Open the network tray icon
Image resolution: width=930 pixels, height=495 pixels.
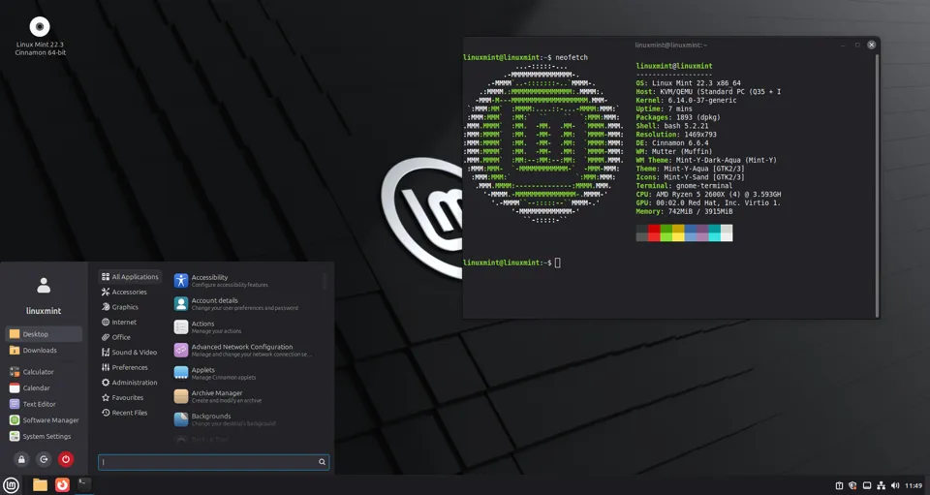(882, 485)
